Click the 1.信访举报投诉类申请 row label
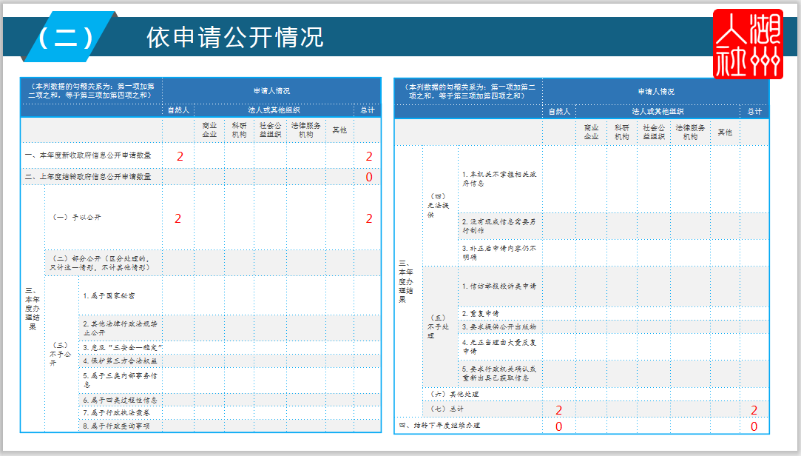 [499, 286]
